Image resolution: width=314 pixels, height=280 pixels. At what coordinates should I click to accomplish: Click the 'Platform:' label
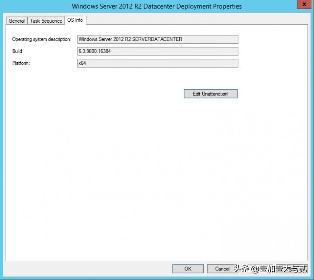(x=21, y=63)
